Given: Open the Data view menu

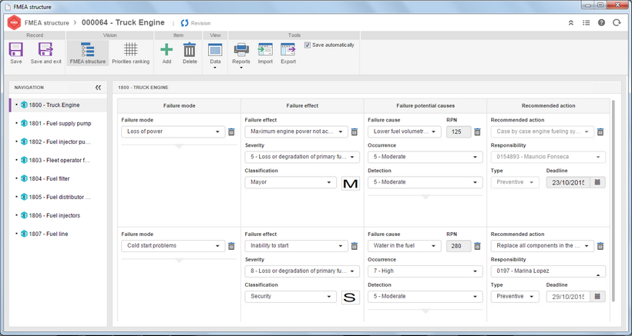Looking at the screenshot, I should [x=215, y=55].
